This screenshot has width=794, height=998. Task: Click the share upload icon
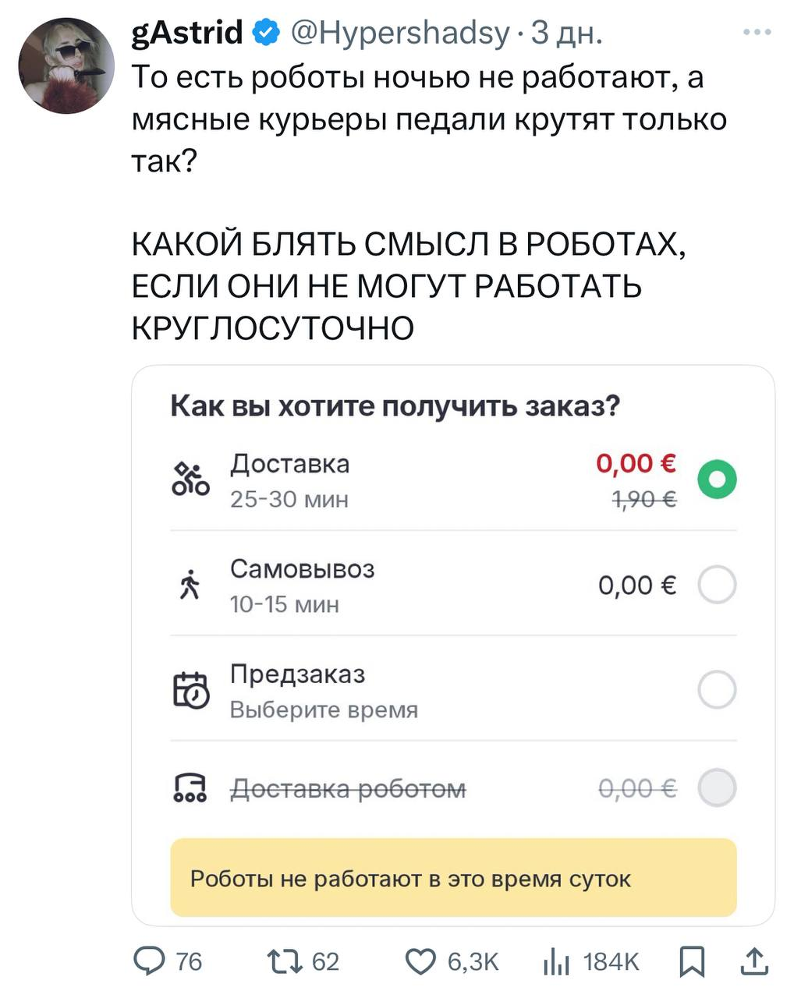(x=753, y=961)
